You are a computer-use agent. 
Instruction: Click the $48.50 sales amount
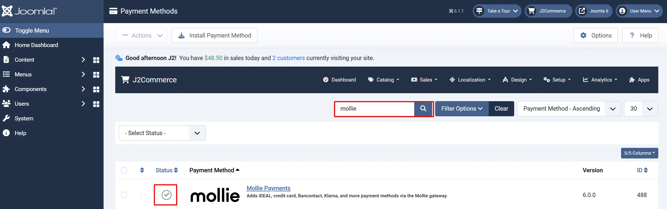tap(213, 58)
